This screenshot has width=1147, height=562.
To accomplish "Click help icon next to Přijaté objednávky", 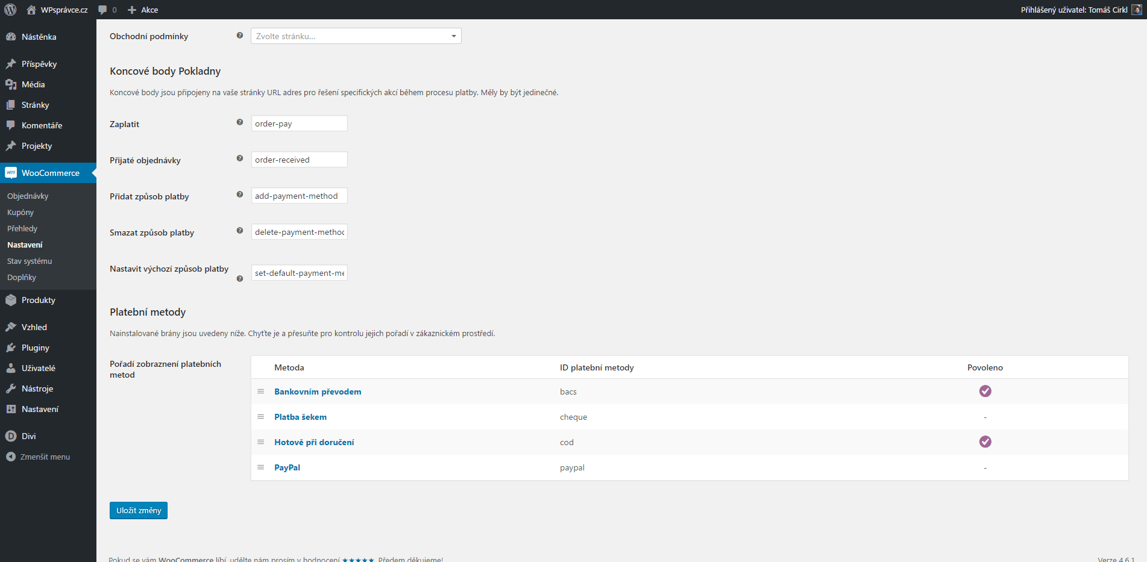I will [240, 158].
